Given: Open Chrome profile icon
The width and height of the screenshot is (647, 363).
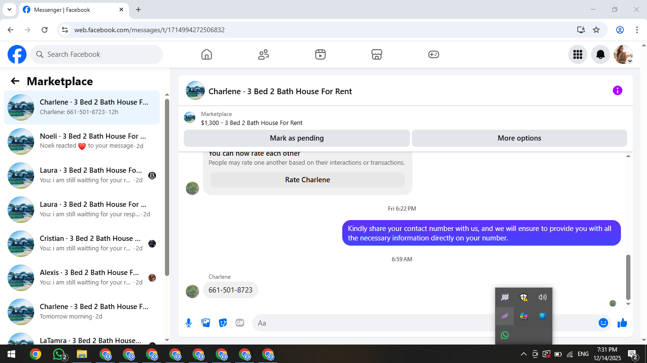Looking at the screenshot, I should pyautogui.click(x=620, y=30).
